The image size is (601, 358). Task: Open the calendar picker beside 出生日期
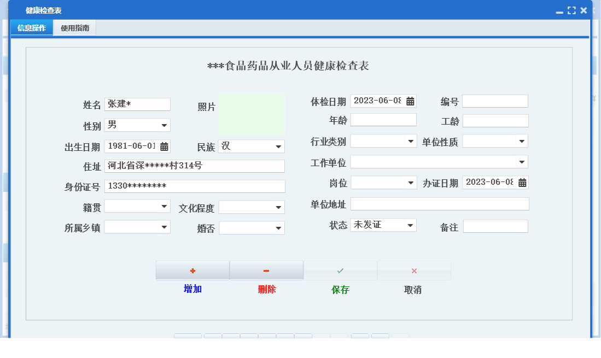165,146
